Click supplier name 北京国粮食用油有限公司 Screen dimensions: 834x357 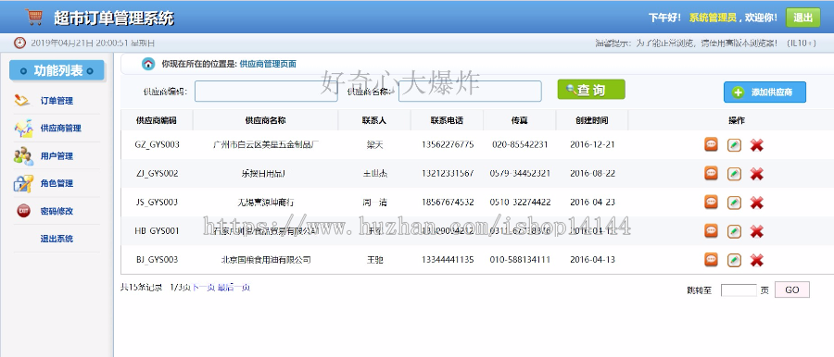click(265, 260)
